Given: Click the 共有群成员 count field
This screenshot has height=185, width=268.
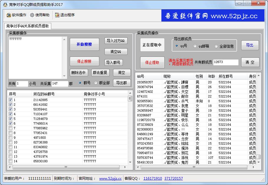Looking at the screenshot, I should 226,62.
